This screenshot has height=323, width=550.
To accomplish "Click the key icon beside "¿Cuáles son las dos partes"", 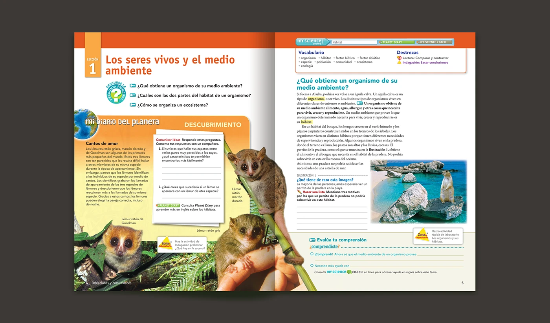I will 133,95.
